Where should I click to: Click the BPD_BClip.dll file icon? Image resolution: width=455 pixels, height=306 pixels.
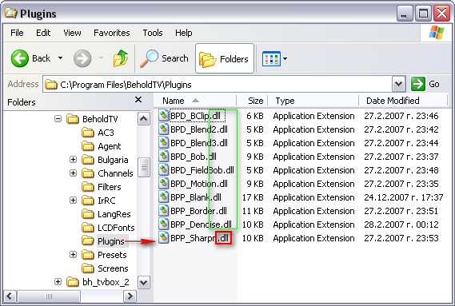164,115
